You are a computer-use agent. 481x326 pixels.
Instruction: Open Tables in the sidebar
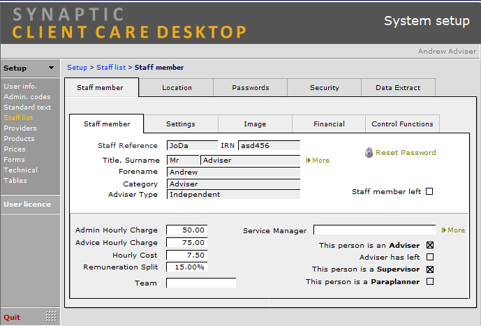pos(15,180)
